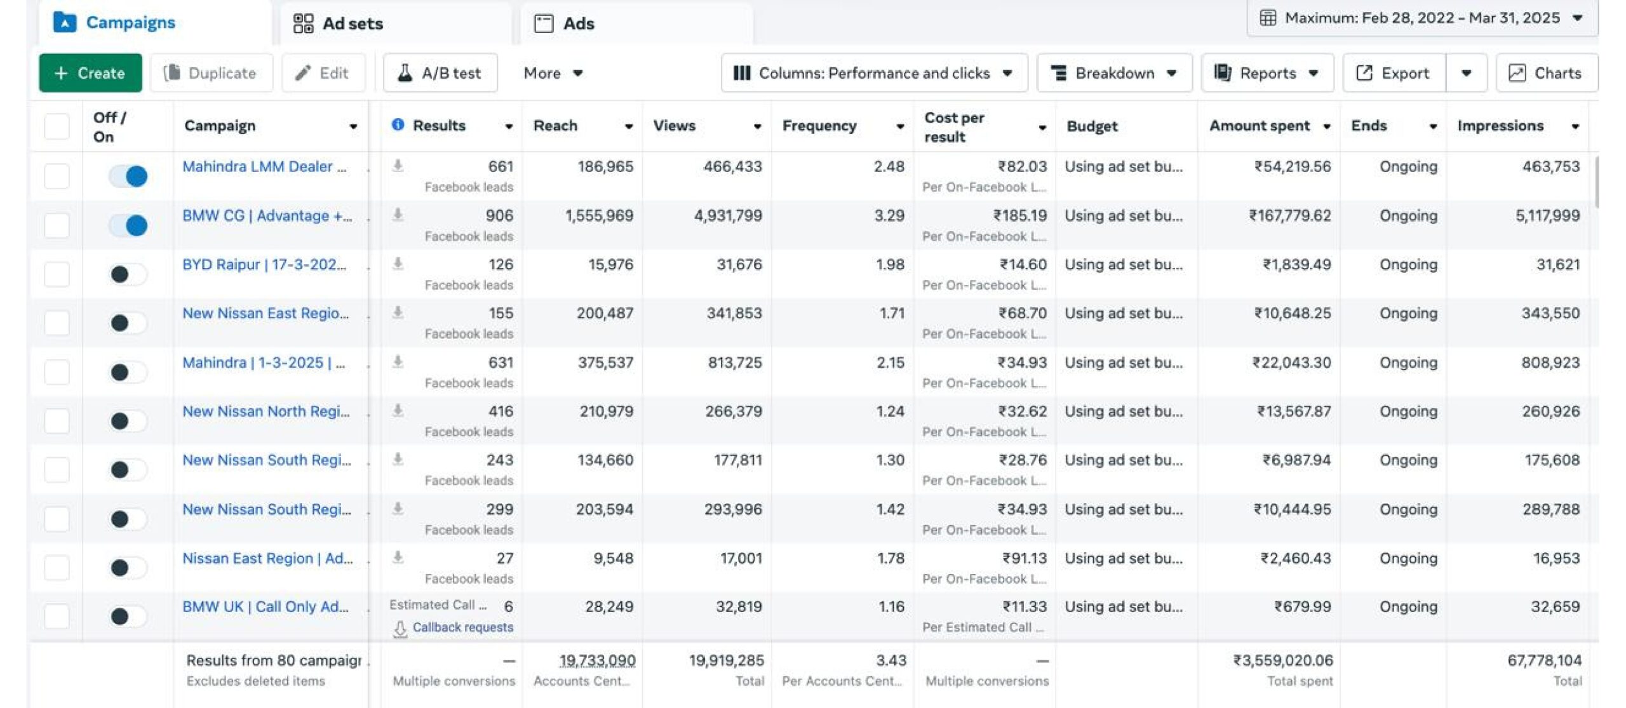Click the Edit button
The width and height of the screenshot is (1626, 708).
tap(323, 73)
